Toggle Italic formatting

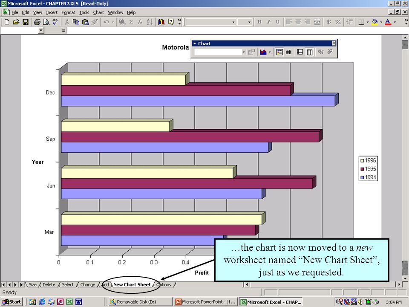(268, 22)
